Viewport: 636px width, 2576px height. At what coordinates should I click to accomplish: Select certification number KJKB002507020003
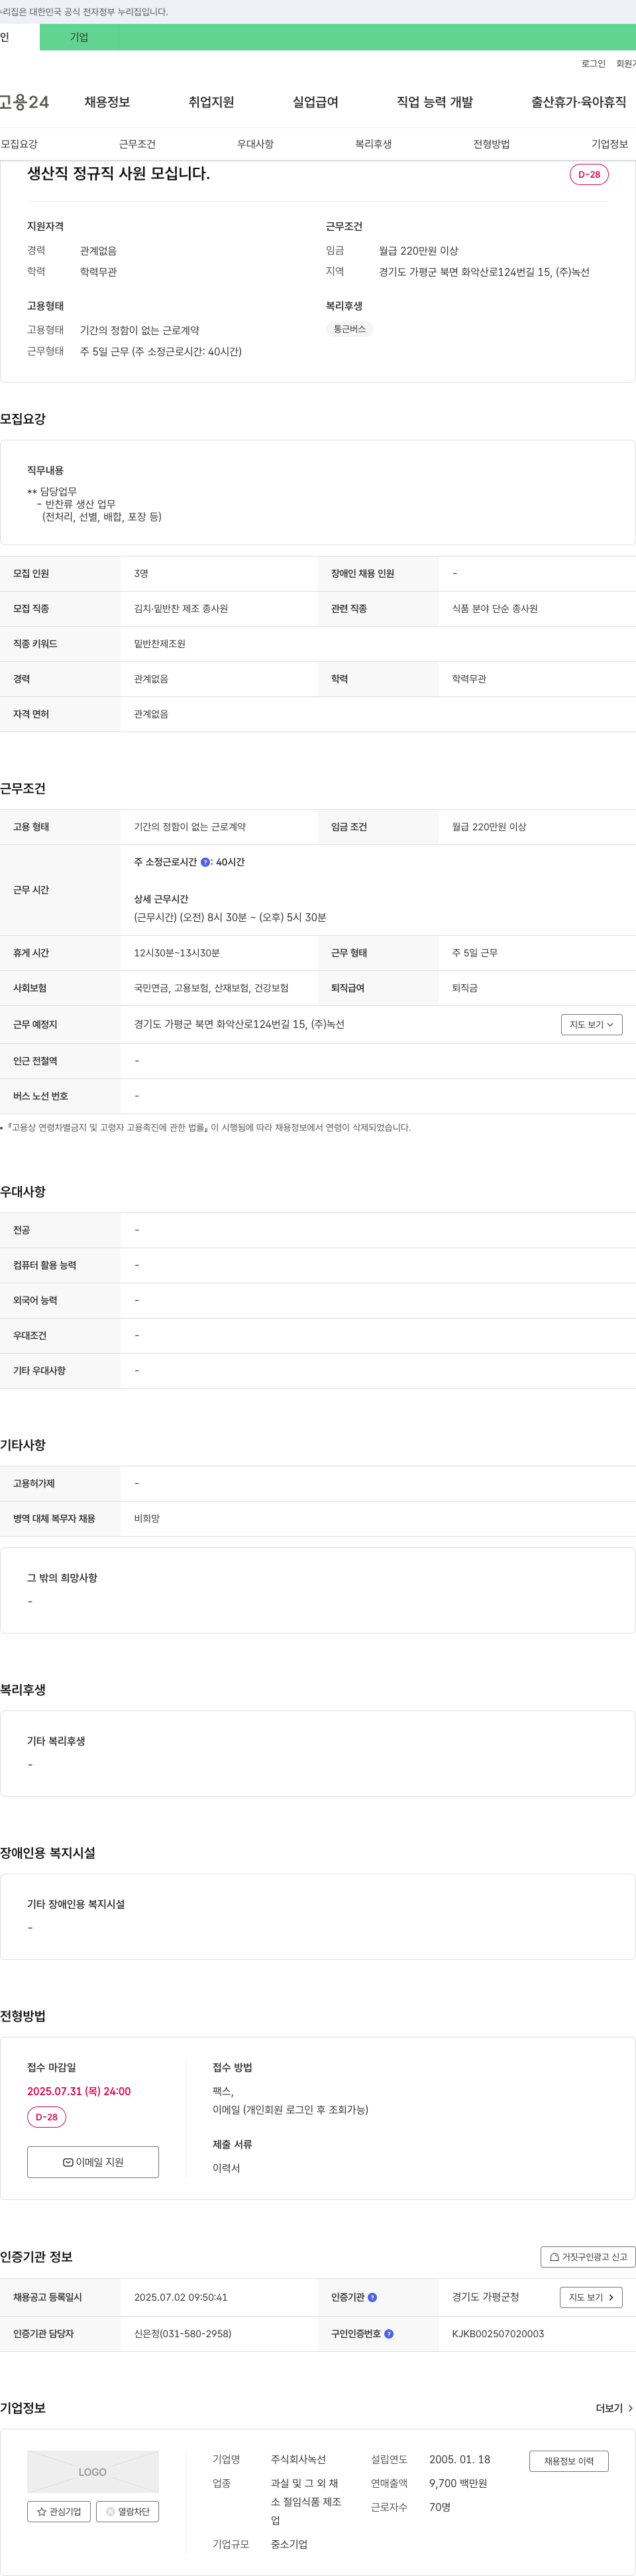[x=498, y=2334]
